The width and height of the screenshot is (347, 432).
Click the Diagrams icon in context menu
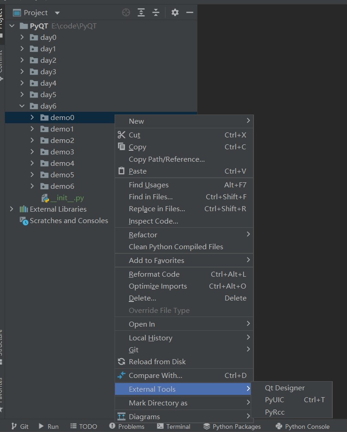click(121, 416)
